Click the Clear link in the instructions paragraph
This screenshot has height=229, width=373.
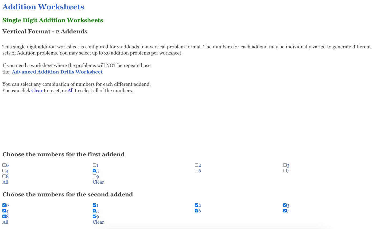point(37,90)
